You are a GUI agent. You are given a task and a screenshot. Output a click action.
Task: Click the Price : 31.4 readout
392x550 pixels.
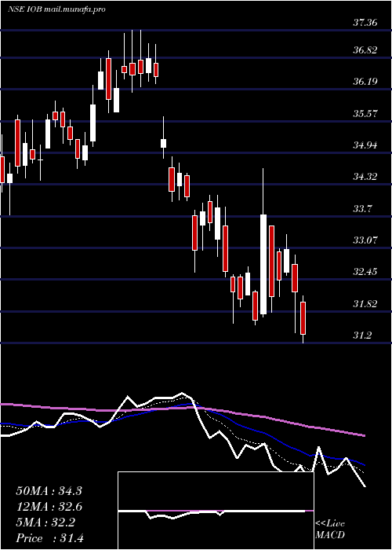[49, 538]
